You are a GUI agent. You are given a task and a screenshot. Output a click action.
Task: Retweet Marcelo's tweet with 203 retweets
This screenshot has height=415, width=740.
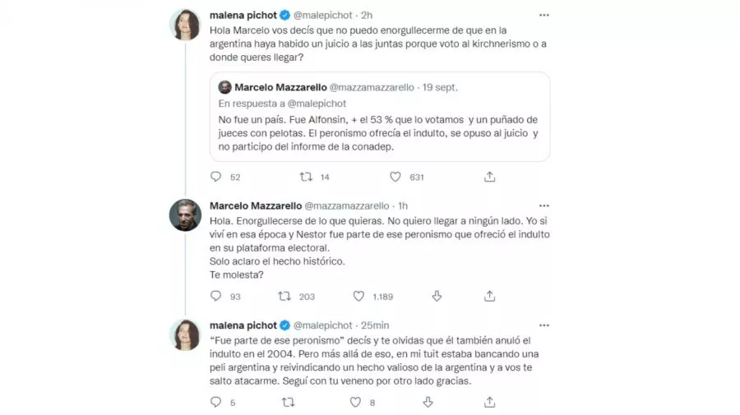[285, 296]
